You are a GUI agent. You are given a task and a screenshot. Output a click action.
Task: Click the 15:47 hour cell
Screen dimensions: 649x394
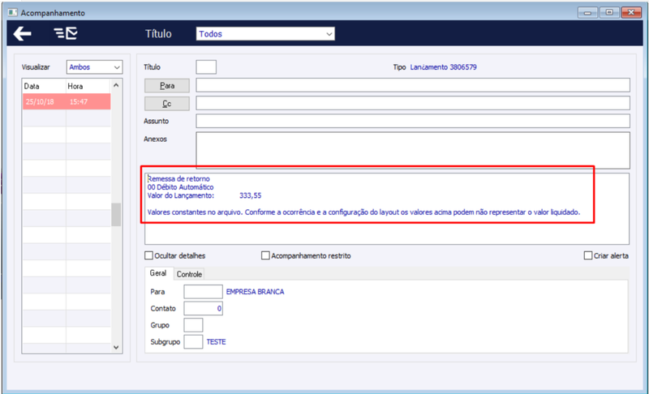79,101
